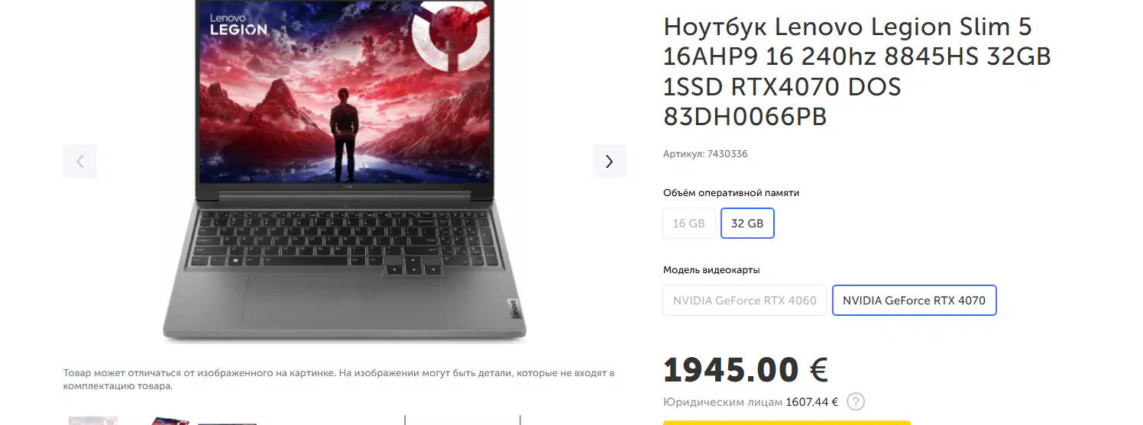Select the 16 GB memory option
The image size is (1143, 425).
(689, 224)
